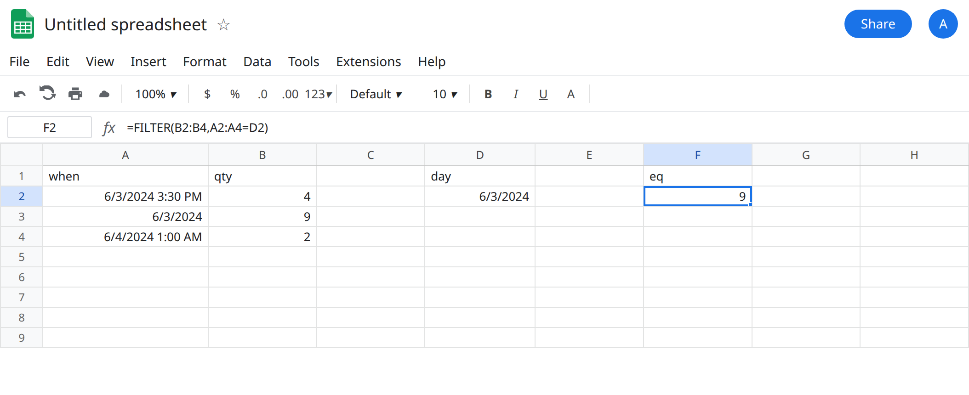The height and width of the screenshot is (395, 969).
Task: Toggle bold formatting
Action: pos(488,94)
